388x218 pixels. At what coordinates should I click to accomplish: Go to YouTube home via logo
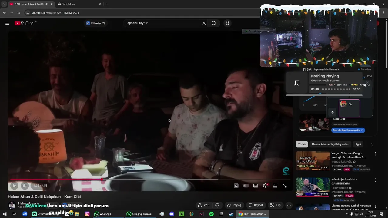pyautogui.click(x=24, y=23)
